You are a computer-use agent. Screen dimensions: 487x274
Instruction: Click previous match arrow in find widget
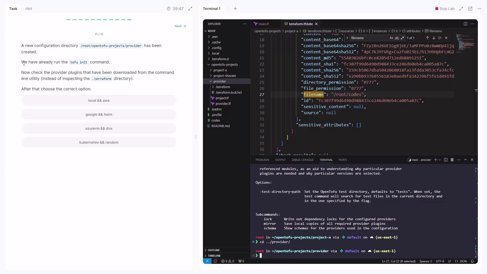coord(427,38)
